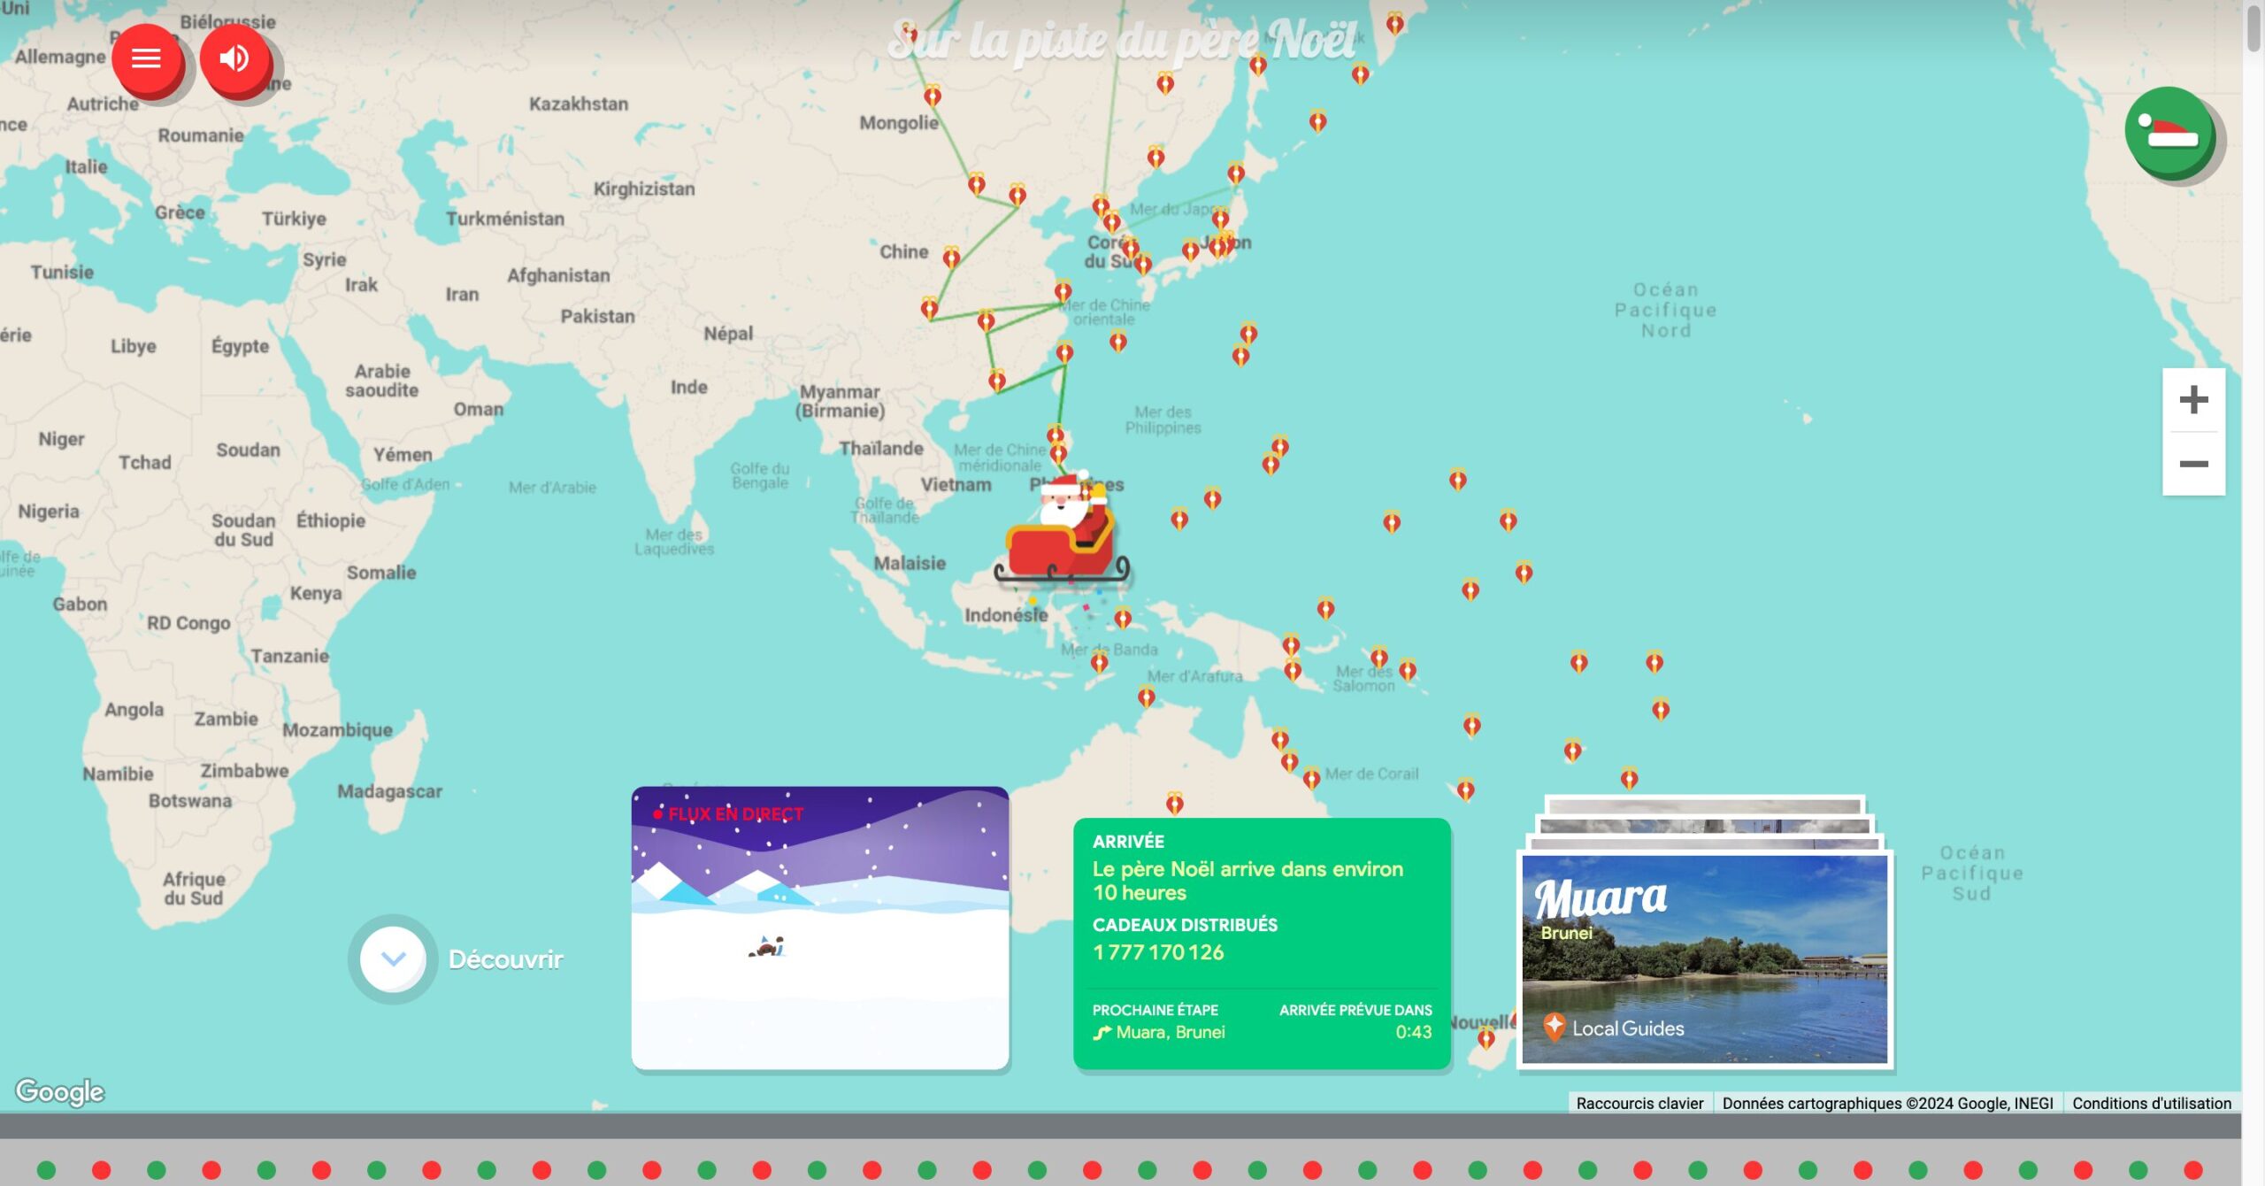
Task: Select the Muara, Brunei next stop text
Action: coord(1171,1032)
